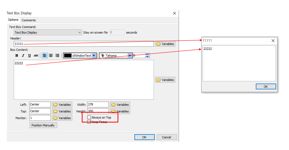Viewport: 289px width, 150px height.
Task: Open Variables for the Top field
Action: [62, 111]
